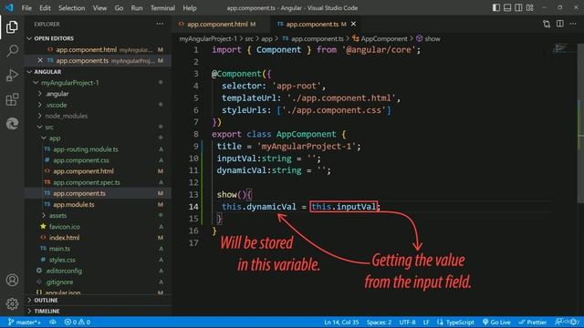Open Microsoft Edge Tools icon in activity bar

[12, 124]
